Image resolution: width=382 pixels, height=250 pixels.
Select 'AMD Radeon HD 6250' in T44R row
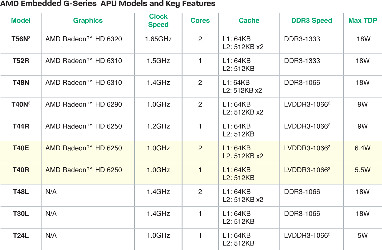(x=84, y=126)
